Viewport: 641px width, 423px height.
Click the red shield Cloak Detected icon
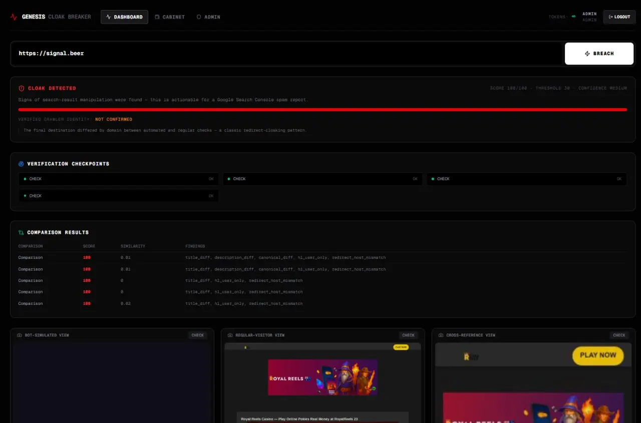click(x=22, y=88)
